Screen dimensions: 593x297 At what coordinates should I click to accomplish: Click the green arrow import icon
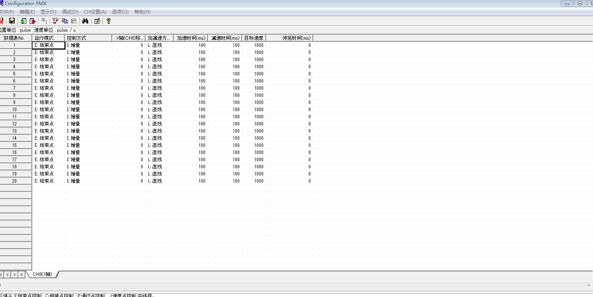[x=24, y=21]
